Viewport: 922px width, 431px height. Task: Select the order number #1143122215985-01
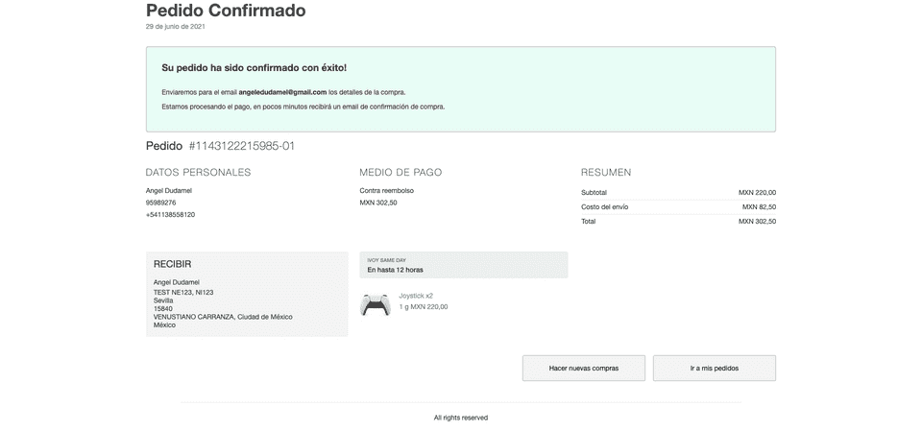point(242,146)
